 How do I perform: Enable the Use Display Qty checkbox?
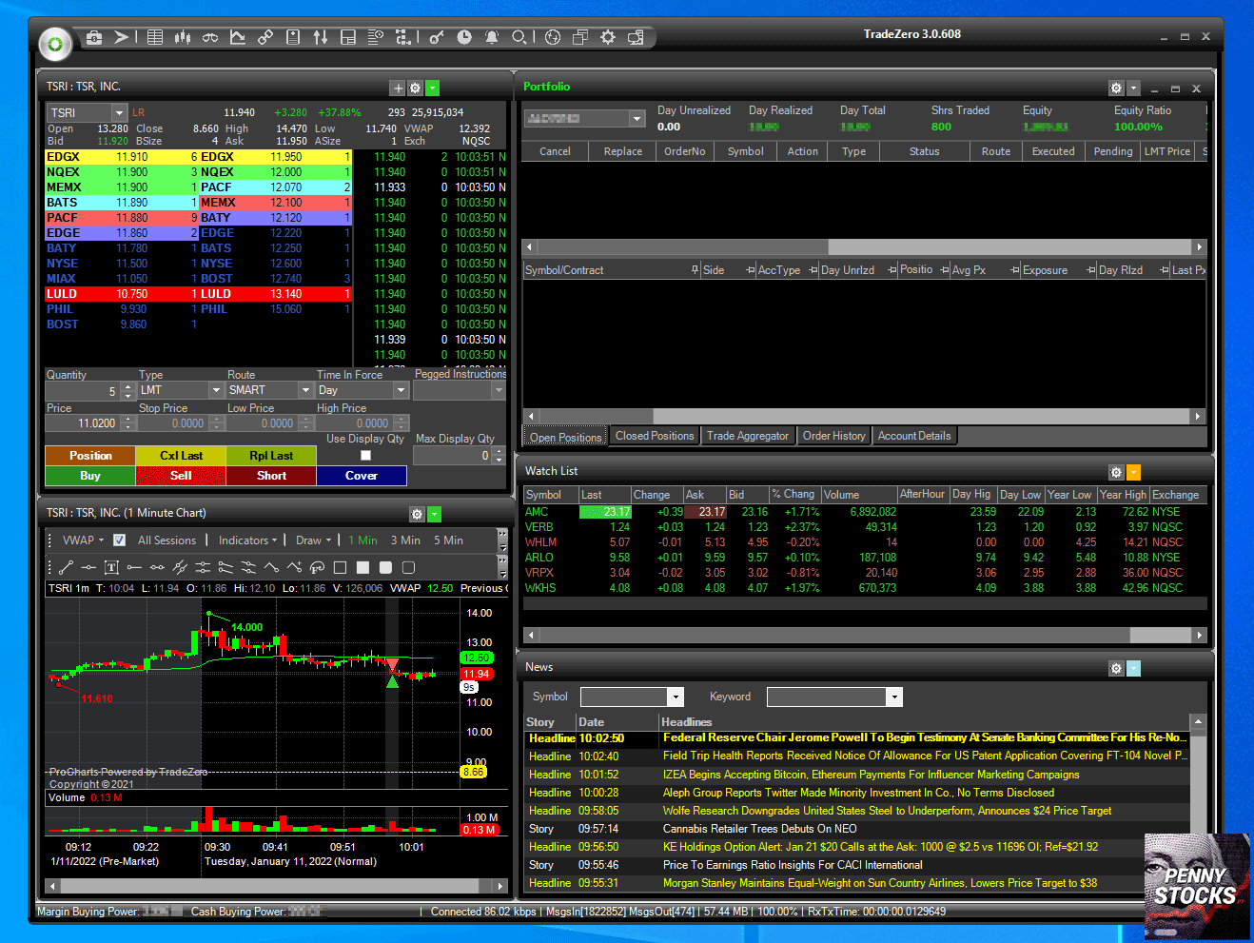click(365, 456)
